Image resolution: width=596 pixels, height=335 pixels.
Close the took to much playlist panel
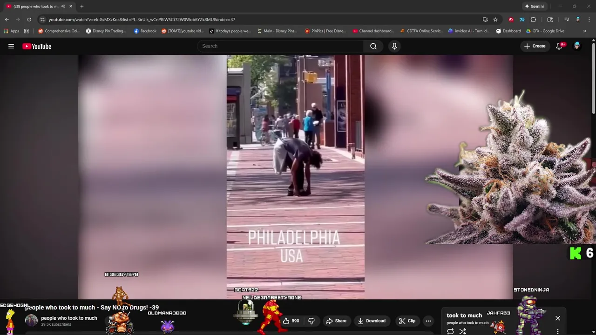click(558, 318)
